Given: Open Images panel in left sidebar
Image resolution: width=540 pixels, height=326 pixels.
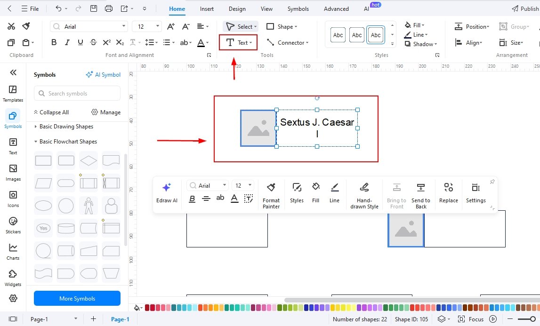Looking at the screenshot, I should [x=13, y=173].
